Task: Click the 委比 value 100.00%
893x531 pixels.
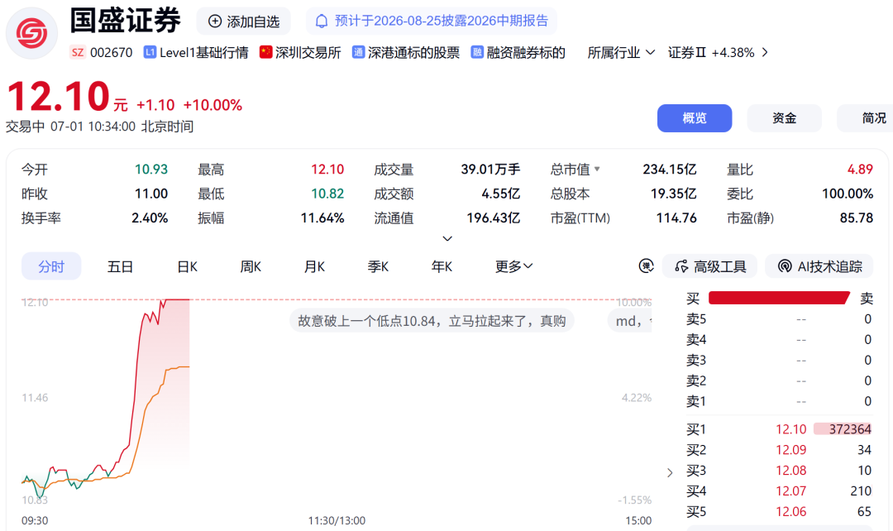Action: tap(847, 194)
